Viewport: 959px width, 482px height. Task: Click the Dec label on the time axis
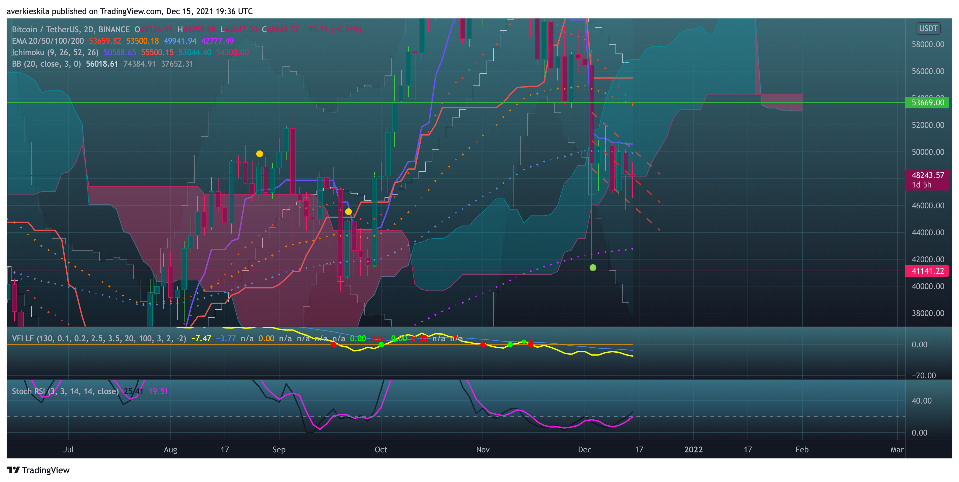pyautogui.click(x=585, y=450)
